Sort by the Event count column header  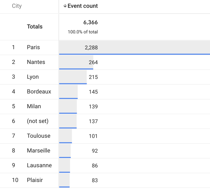click(x=82, y=6)
